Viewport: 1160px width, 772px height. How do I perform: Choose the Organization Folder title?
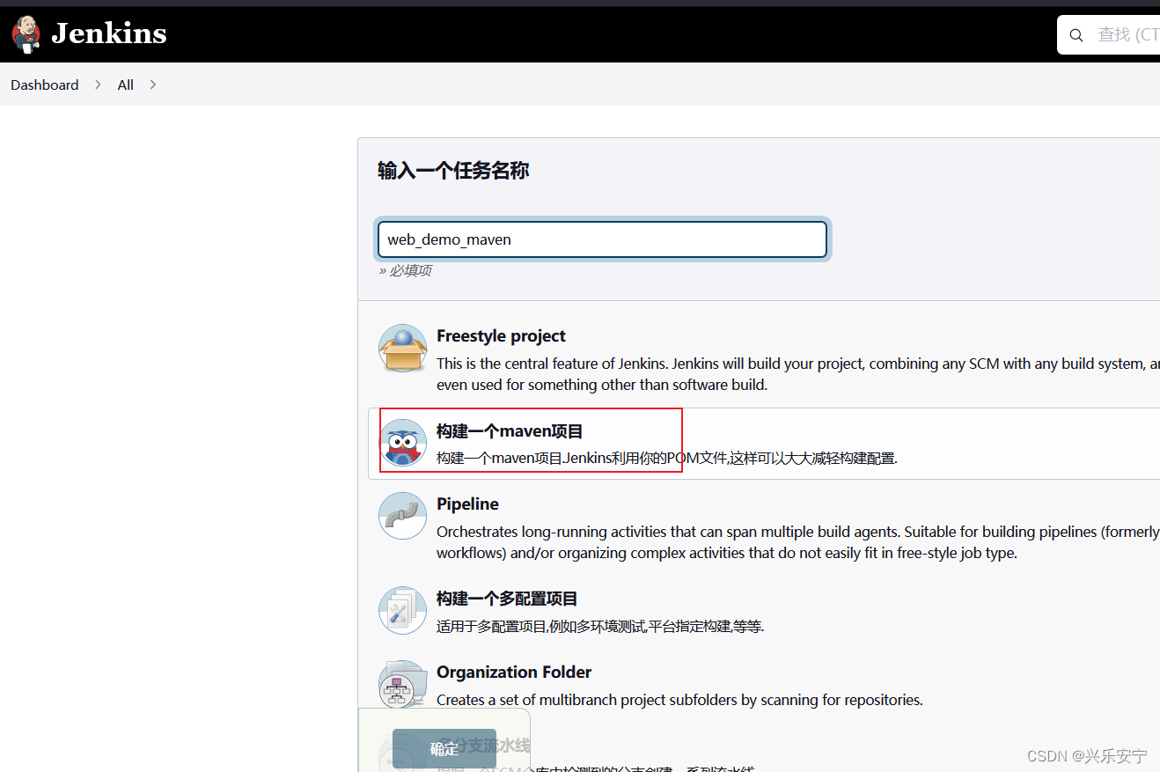(514, 672)
